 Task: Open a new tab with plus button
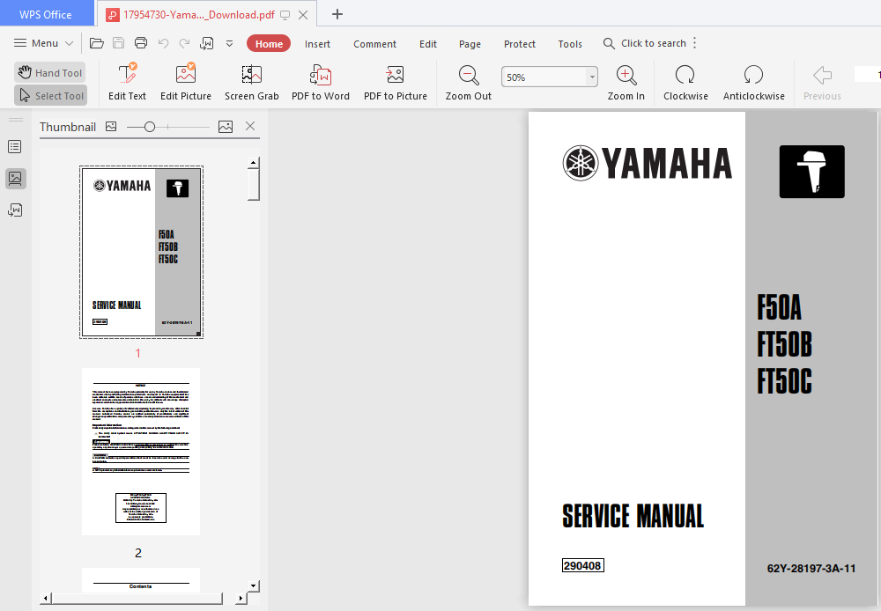337,15
